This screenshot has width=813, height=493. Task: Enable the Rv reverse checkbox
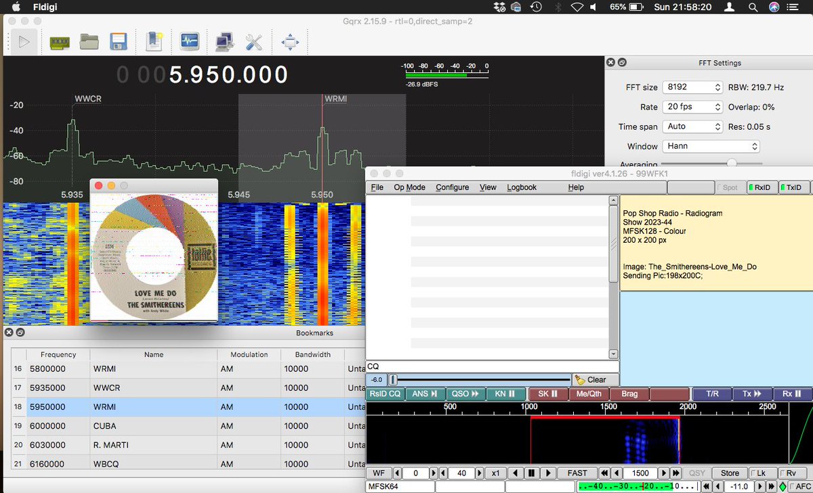tap(792, 473)
